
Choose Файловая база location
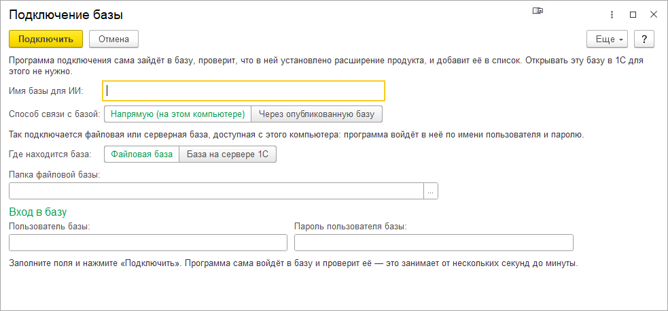point(142,154)
